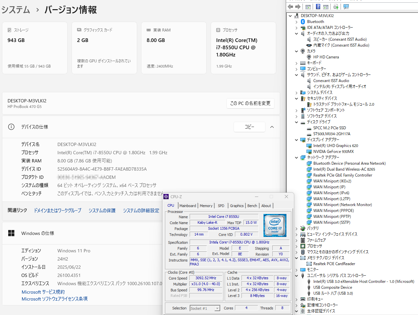Select the ST500LM034-2GH17A disk drive

coord(332,134)
